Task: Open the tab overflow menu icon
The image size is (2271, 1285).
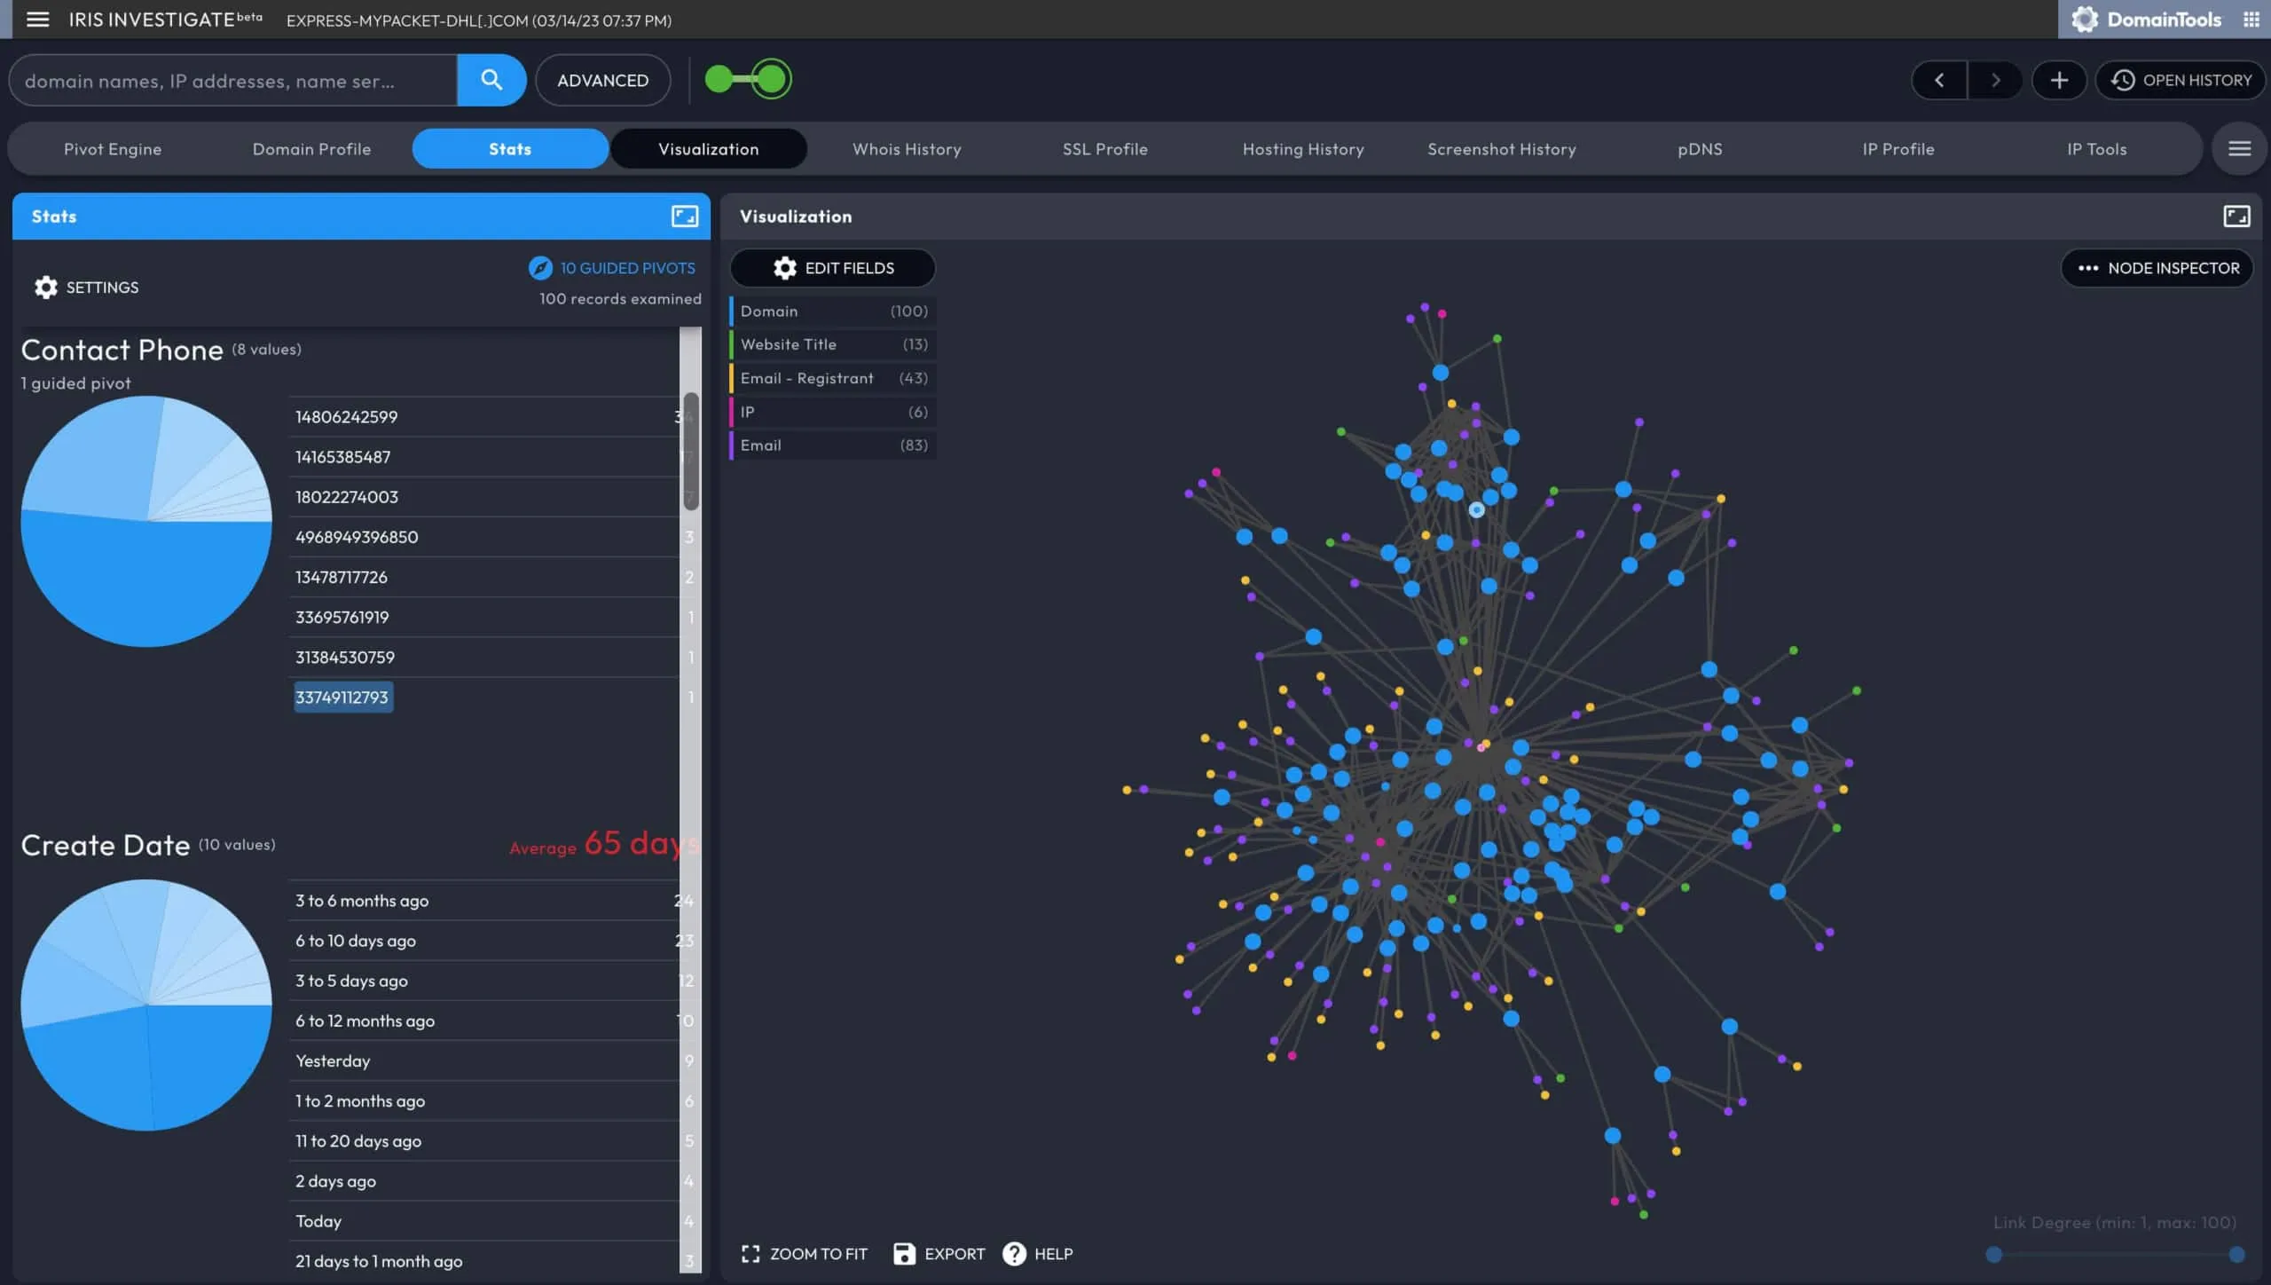Action: pos(2239,149)
